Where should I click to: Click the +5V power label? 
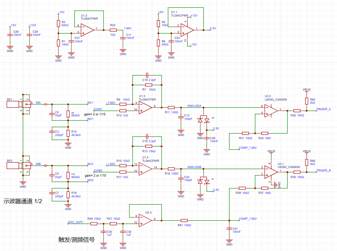pos(161,12)
